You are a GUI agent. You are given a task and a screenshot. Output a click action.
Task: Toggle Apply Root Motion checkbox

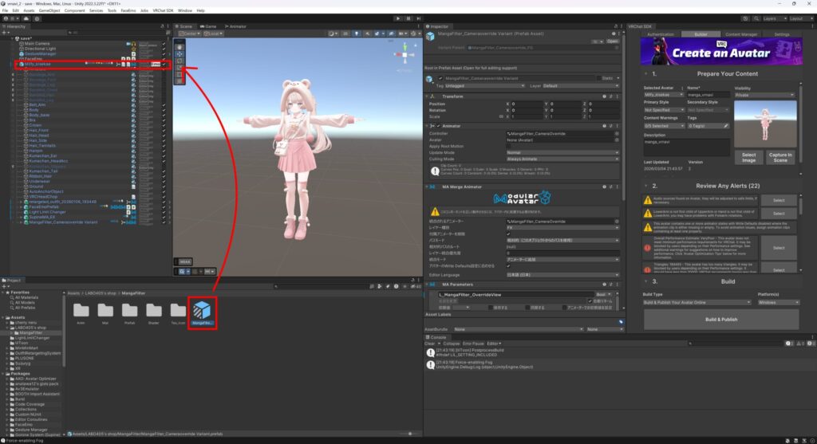[508, 147]
